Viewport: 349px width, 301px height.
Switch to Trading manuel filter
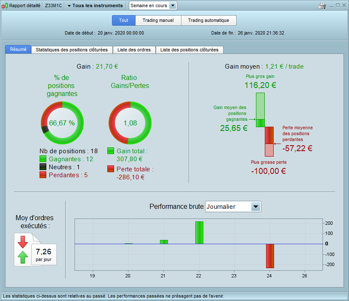coord(158,21)
